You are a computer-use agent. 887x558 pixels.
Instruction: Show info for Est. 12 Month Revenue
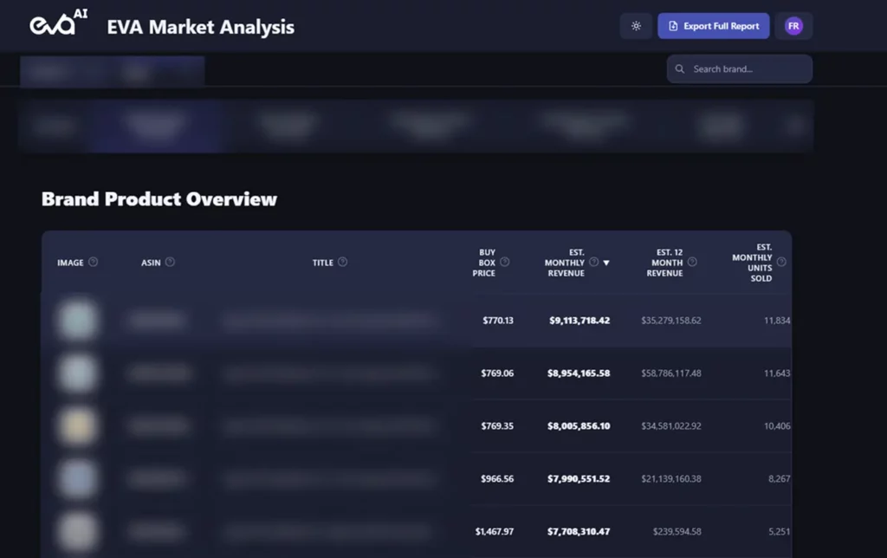pos(692,263)
